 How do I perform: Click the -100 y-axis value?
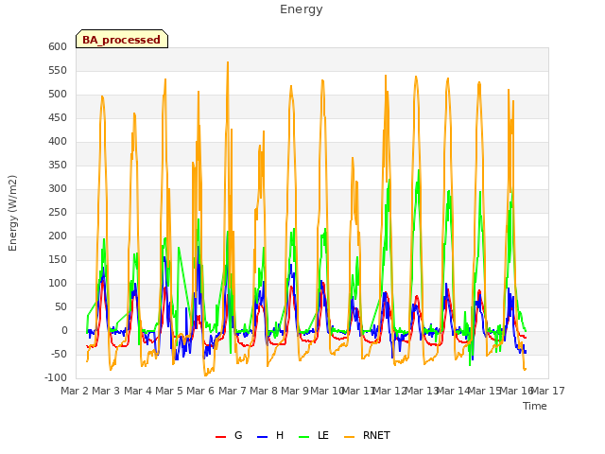coord(56,378)
